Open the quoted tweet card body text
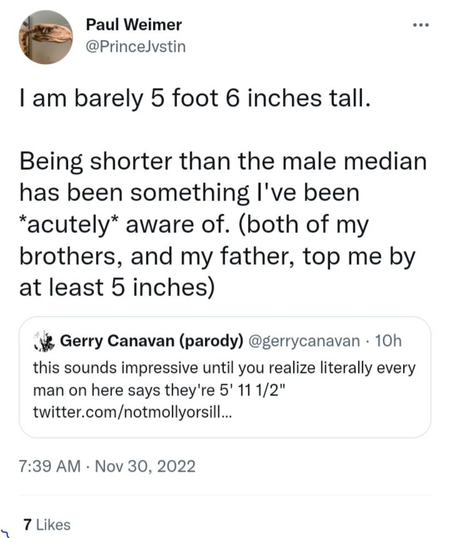 coord(224,390)
